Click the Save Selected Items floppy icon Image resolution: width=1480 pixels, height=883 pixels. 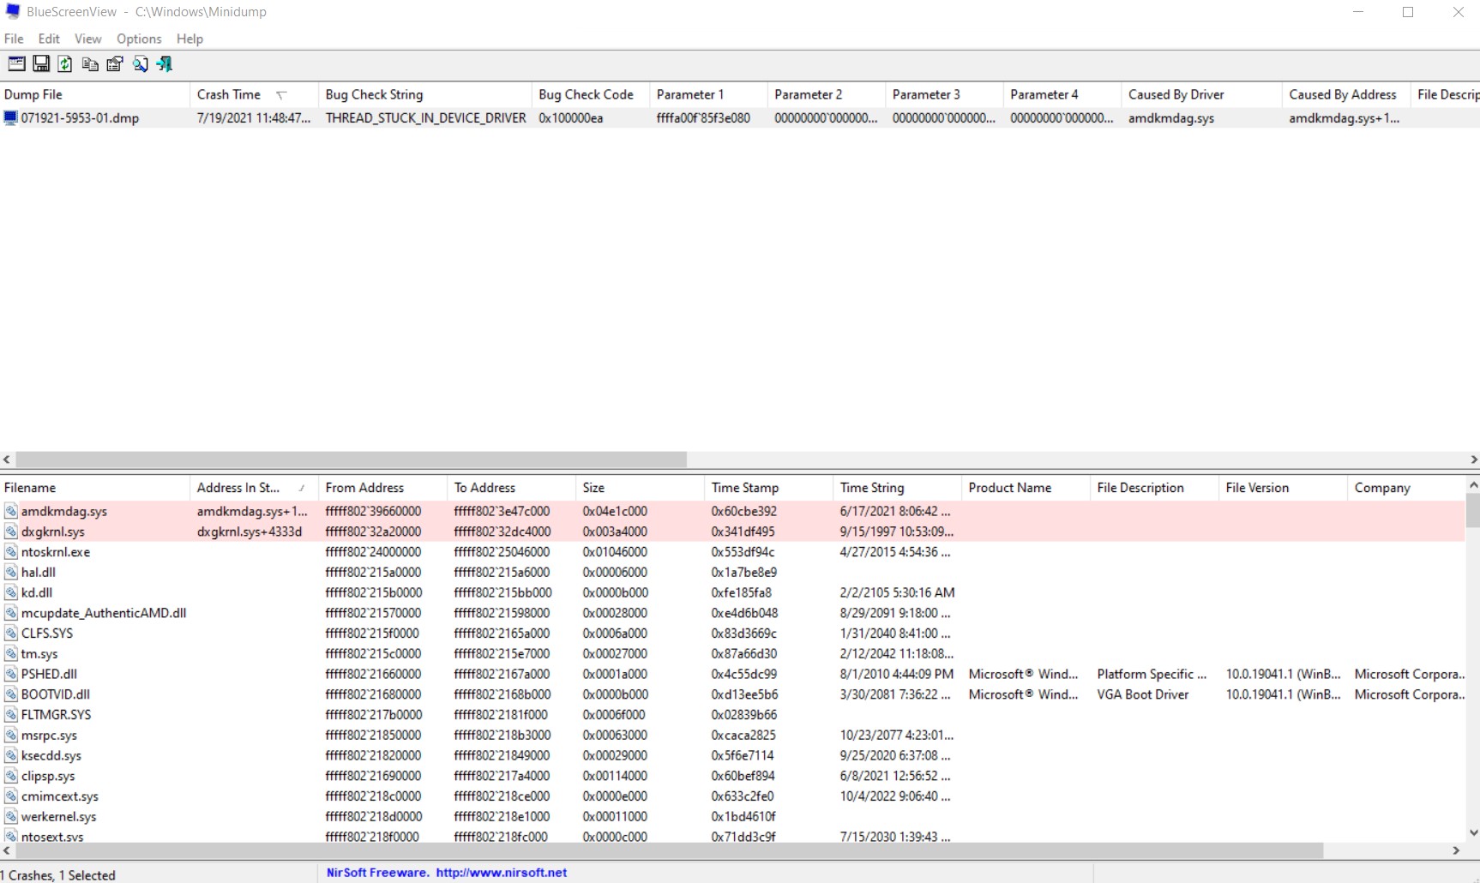[x=41, y=64]
